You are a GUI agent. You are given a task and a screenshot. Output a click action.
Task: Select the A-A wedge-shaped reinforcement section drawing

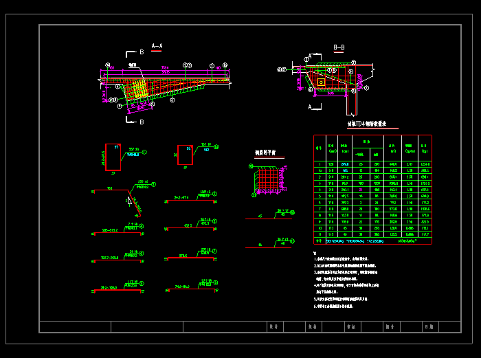(x=165, y=86)
